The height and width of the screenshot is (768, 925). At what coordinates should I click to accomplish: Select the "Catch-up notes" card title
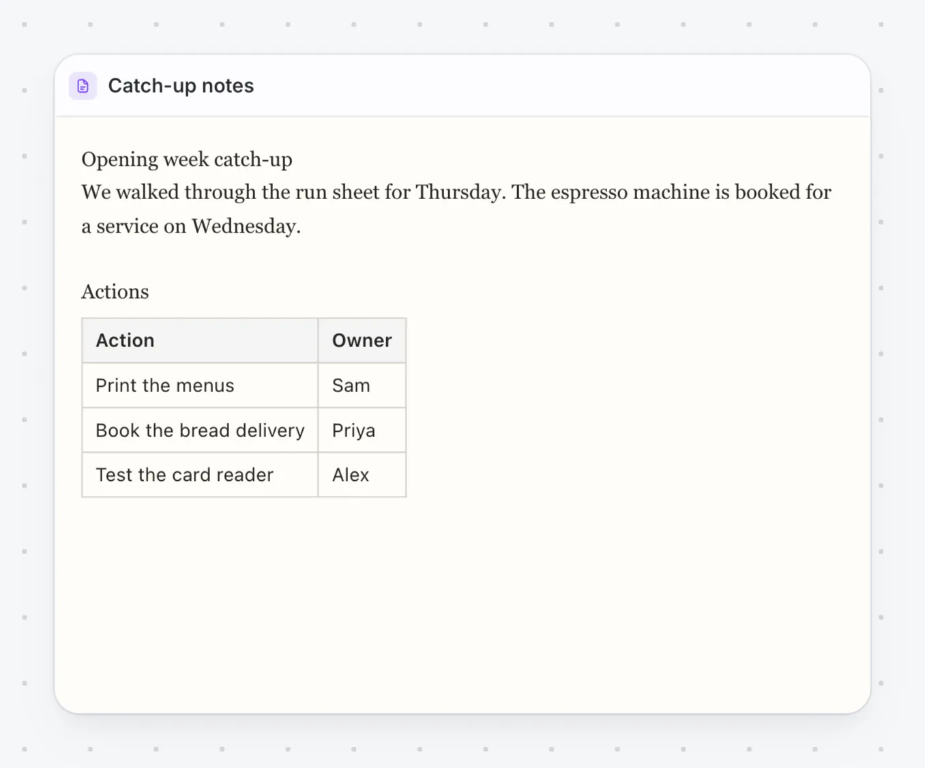point(181,86)
